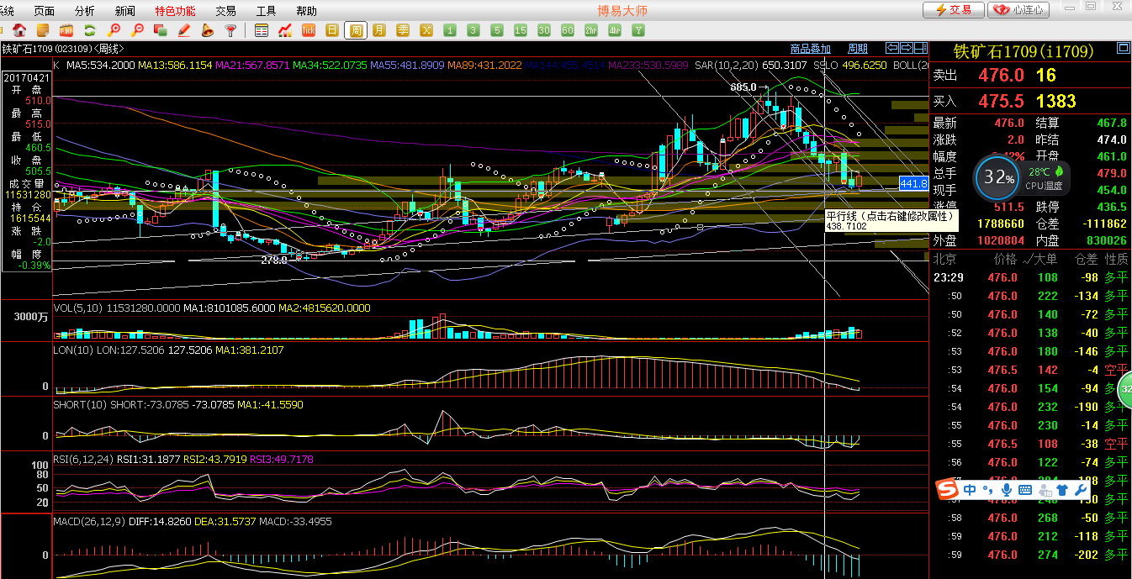Open the 分析 menu

pyautogui.click(x=85, y=11)
